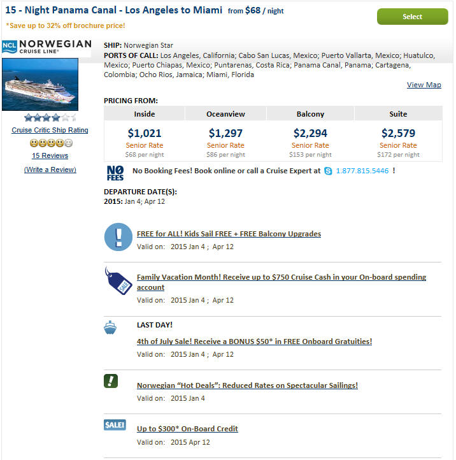456x460 pixels.
Task: Open the Cruise Critic Ship Rating link
Action: (x=50, y=130)
